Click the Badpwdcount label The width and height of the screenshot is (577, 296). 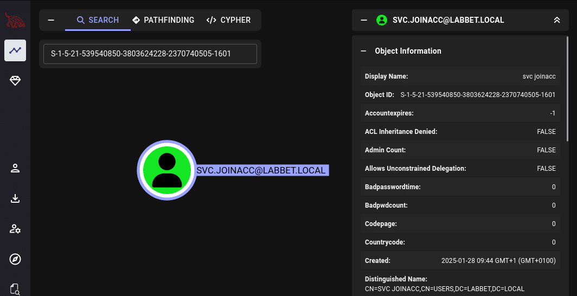[386, 205]
